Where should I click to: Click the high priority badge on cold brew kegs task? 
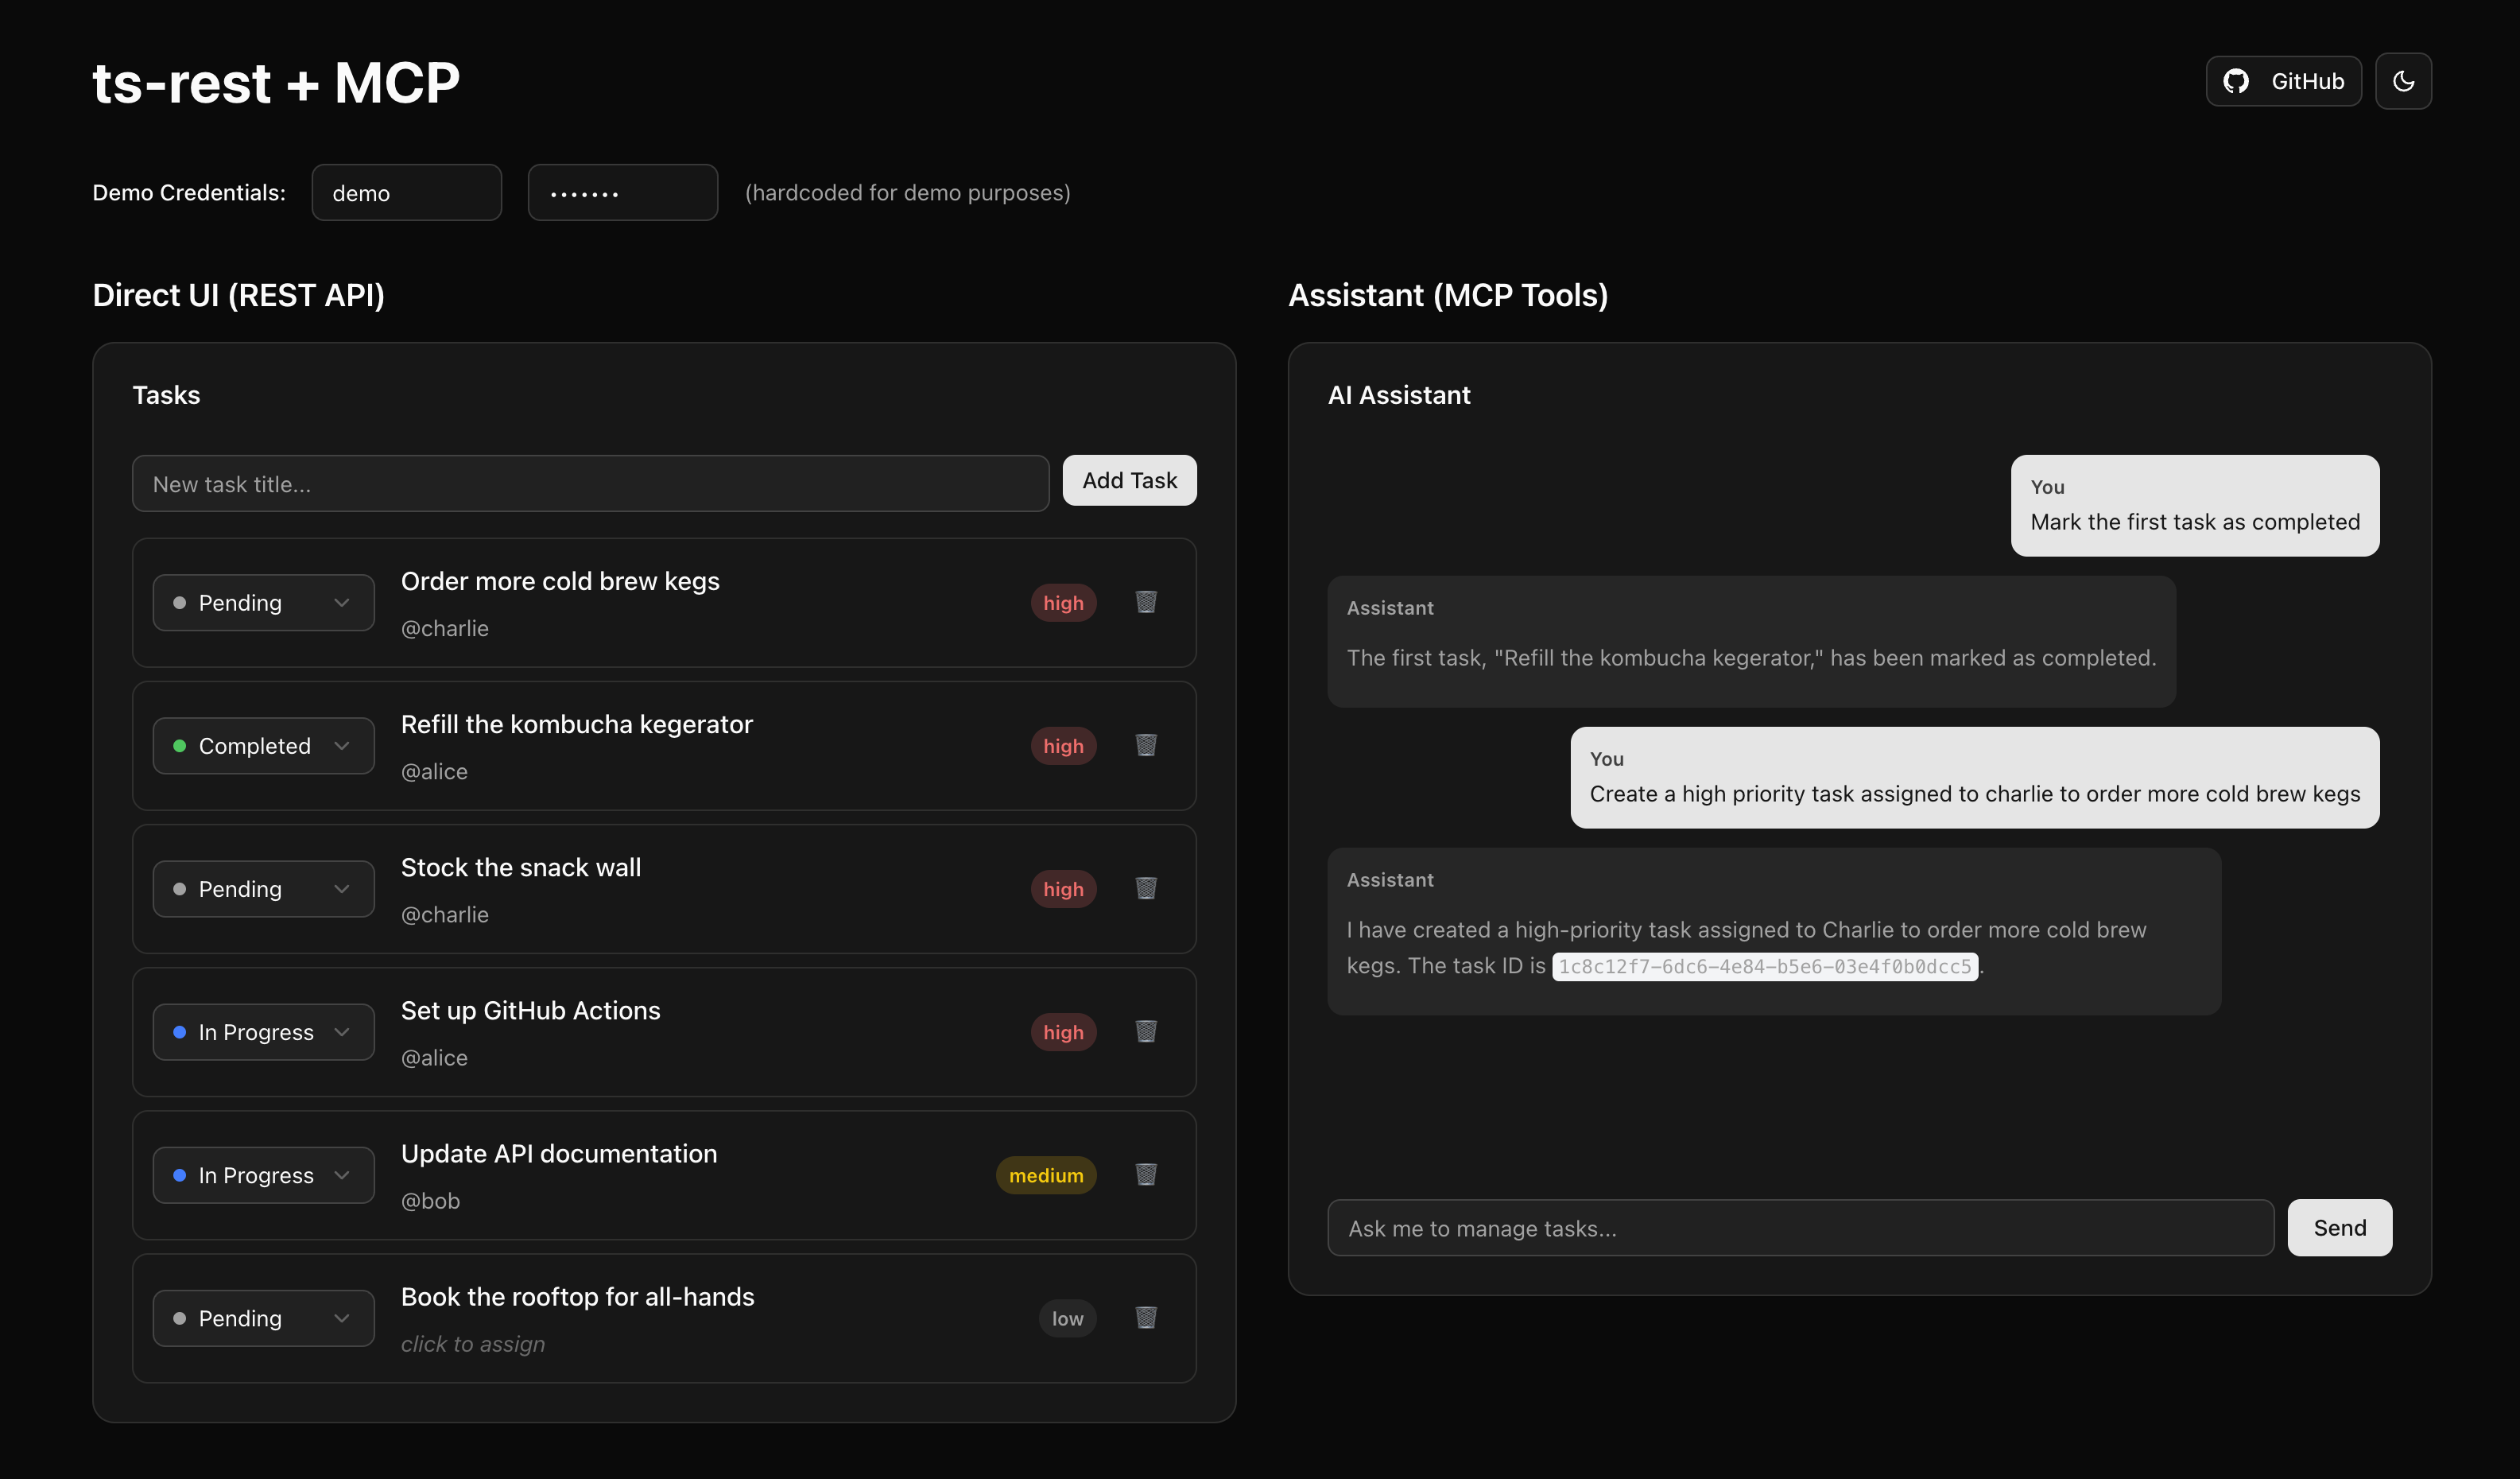pos(1063,602)
